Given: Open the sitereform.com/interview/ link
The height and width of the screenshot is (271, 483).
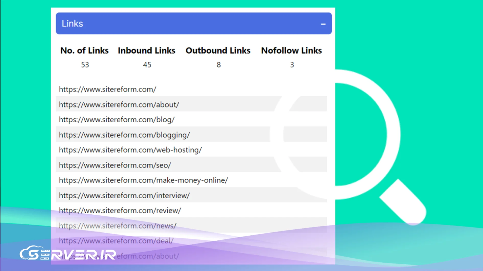Looking at the screenshot, I should [x=124, y=196].
